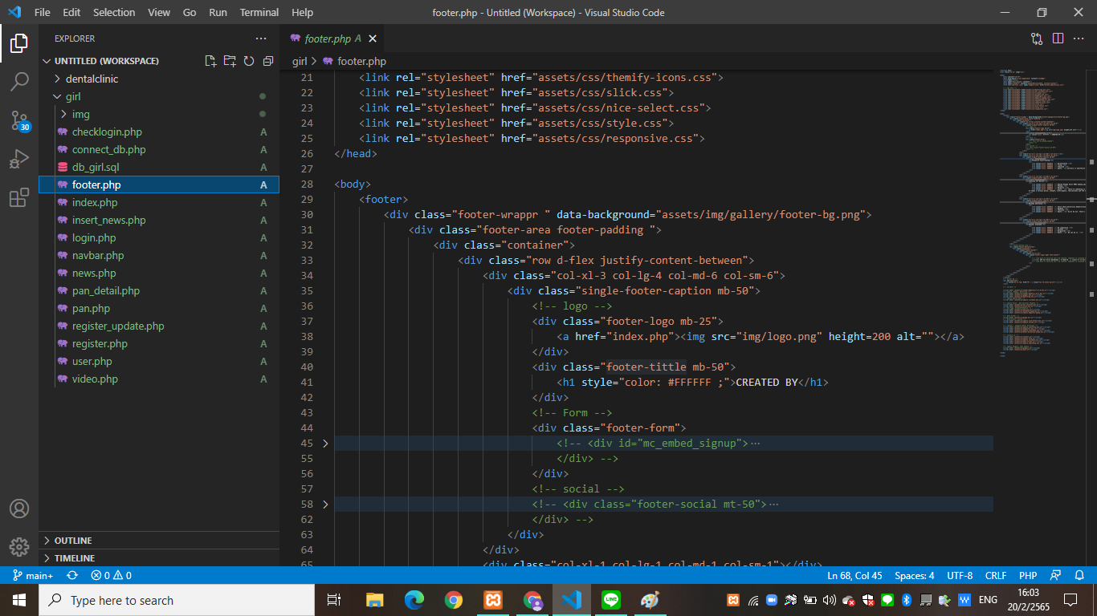The image size is (1097, 616).
Task: Unfold the collapsed code at line 45
Action: 325,444
